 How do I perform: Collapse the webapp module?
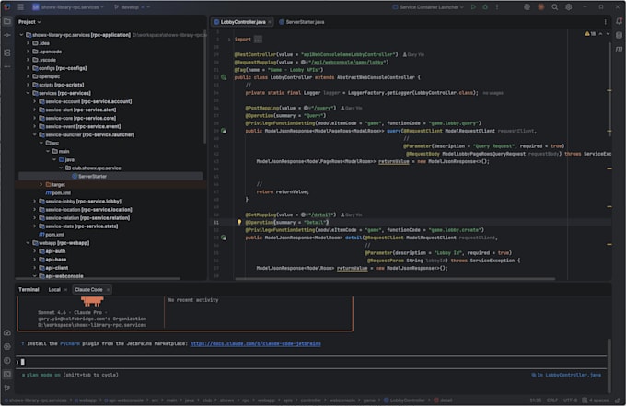click(x=28, y=243)
